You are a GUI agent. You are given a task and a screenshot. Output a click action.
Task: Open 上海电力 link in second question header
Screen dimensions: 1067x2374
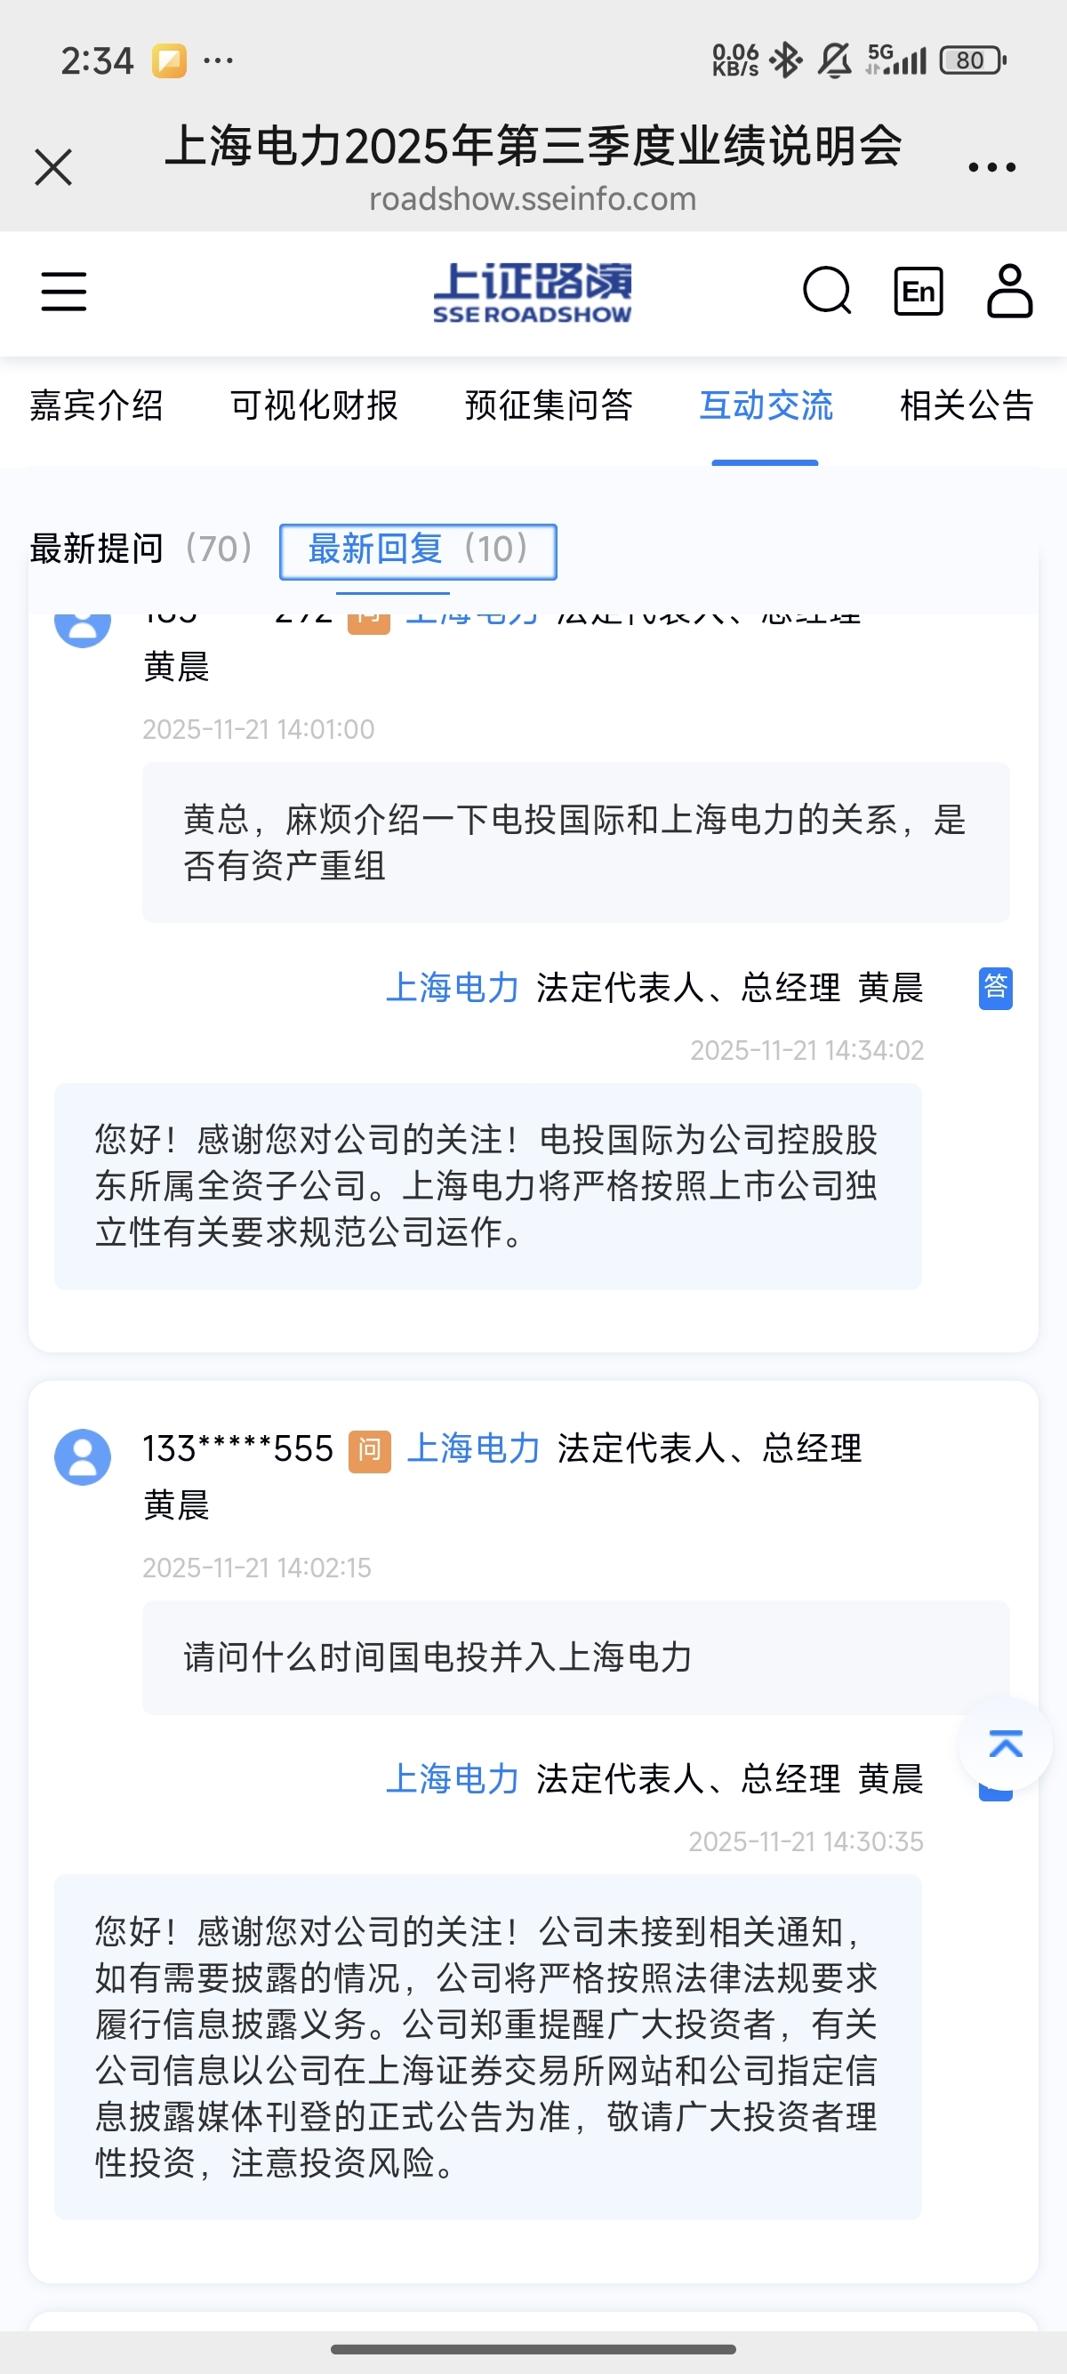point(474,1448)
